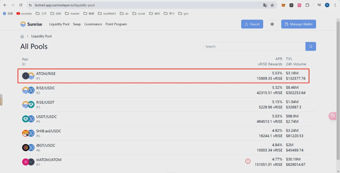Click the RISE/USDT pair token icons
Image resolution: width=340 pixels, height=173 pixels.
point(28,104)
